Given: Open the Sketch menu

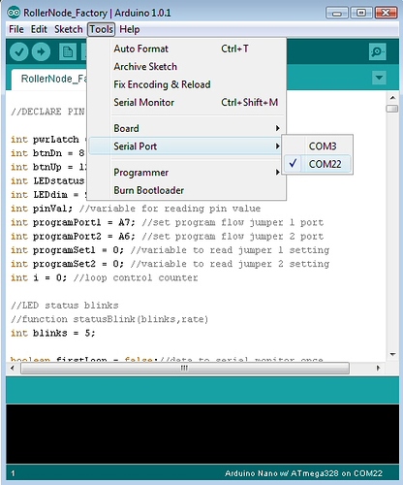Looking at the screenshot, I should 69,29.
